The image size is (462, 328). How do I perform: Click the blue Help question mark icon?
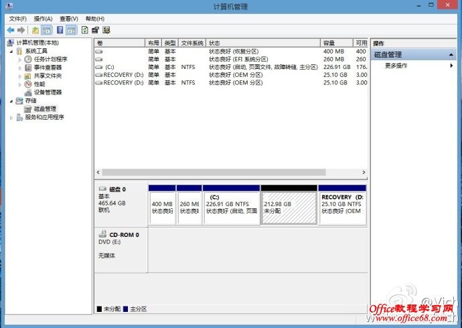click(x=60, y=30)
